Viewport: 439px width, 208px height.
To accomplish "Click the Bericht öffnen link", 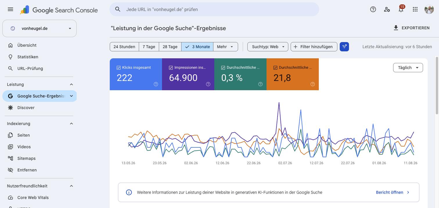I will pos(393,192).
